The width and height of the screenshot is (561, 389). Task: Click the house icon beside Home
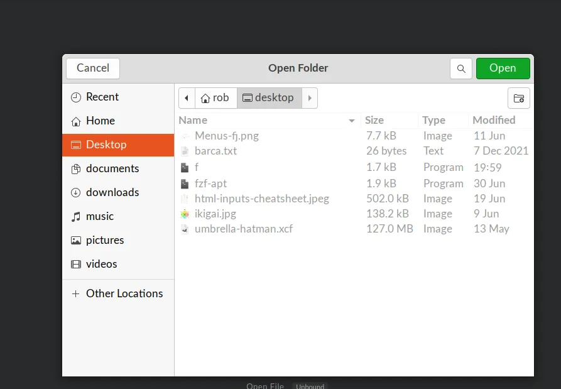coord(76,121)
